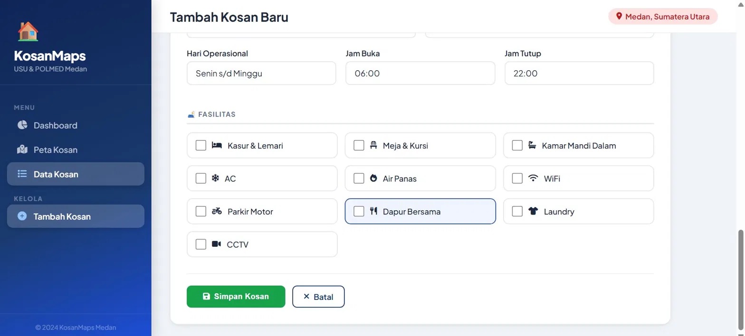The width and height of the screenshot is (745, 336).
Task: Click the page vertical scrollbar thumb
Action: point(740,279)
